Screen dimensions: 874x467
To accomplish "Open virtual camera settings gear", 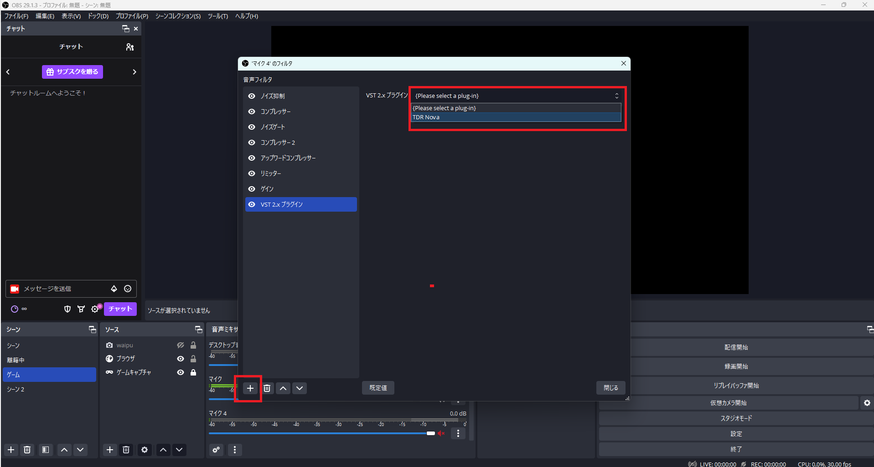I will point(867,403).
